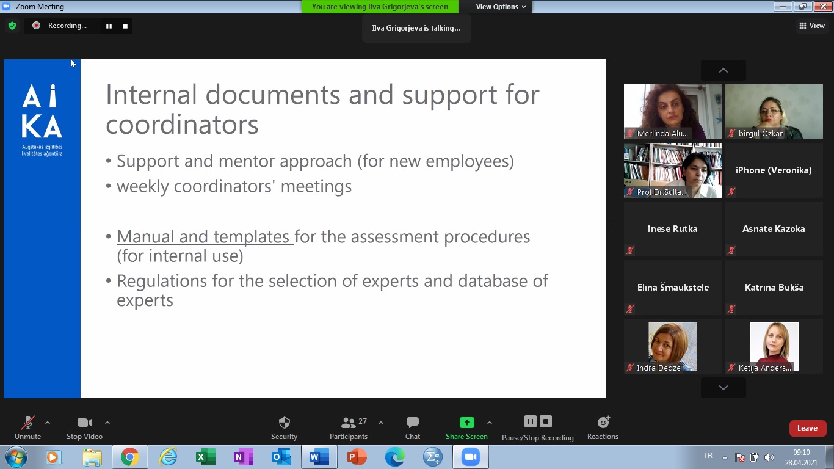Select Merlinda's video thumbnail
Screen dimensions: 834x469
click(672, 112)
